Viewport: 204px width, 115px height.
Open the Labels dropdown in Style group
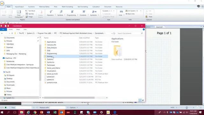[108, 11]
